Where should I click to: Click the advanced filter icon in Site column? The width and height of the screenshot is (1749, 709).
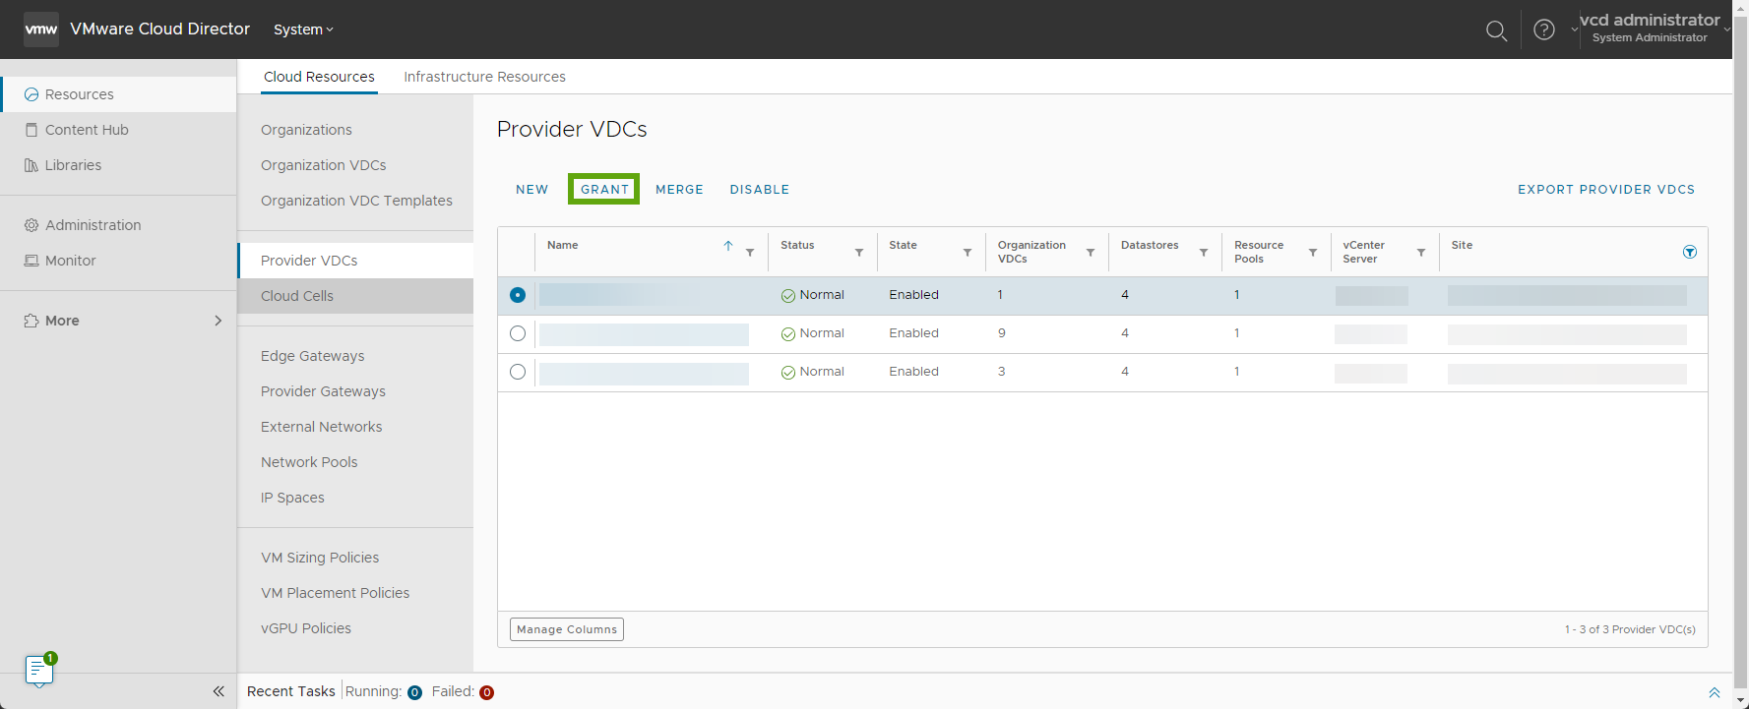1690,253
